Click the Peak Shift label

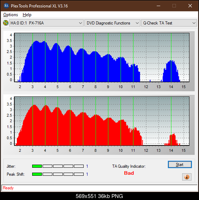pos(16,174)
